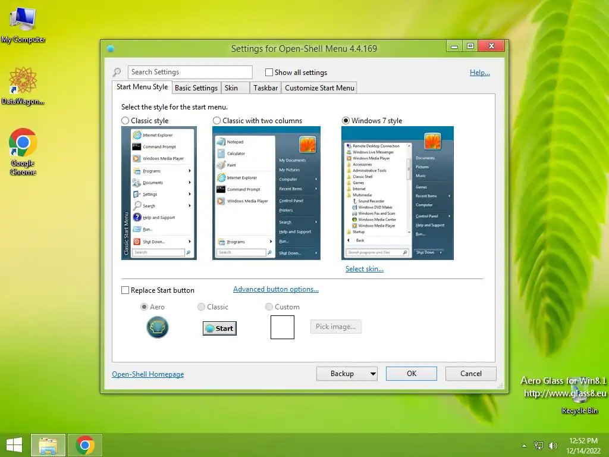Launch Google Chrome from the desktop
This screenshot has width=609, height=457.
tap(23, 152)
